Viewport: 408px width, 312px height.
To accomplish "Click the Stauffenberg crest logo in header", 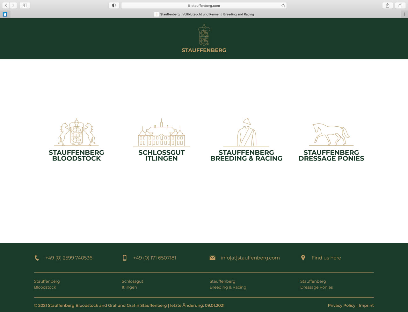I will click(x=204, y=35).
